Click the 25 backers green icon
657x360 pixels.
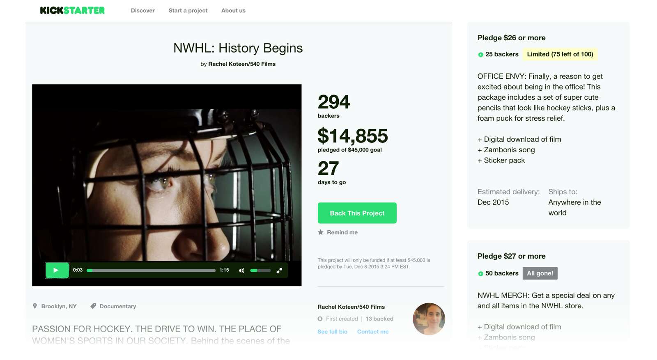pyautogui.click(x=480, y=55)
